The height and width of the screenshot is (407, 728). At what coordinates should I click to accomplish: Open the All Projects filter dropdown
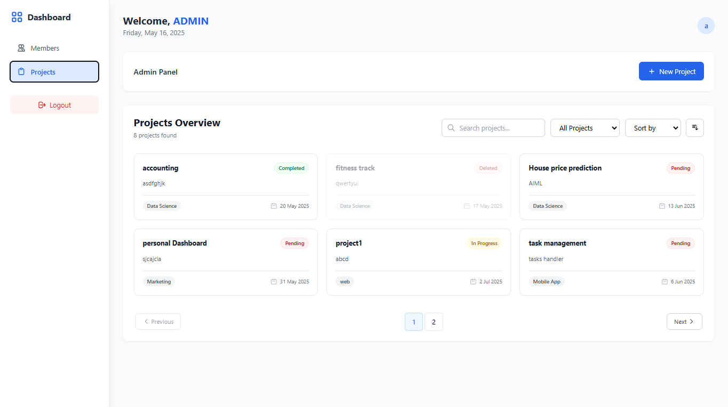pyautogui.click(x=585, y=128)
